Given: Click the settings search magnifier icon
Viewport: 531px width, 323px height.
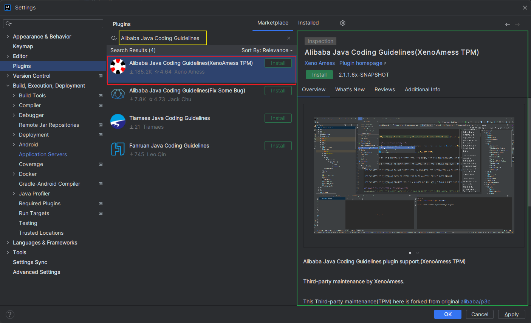Looking at the screenshot, I should click(8, 24).
